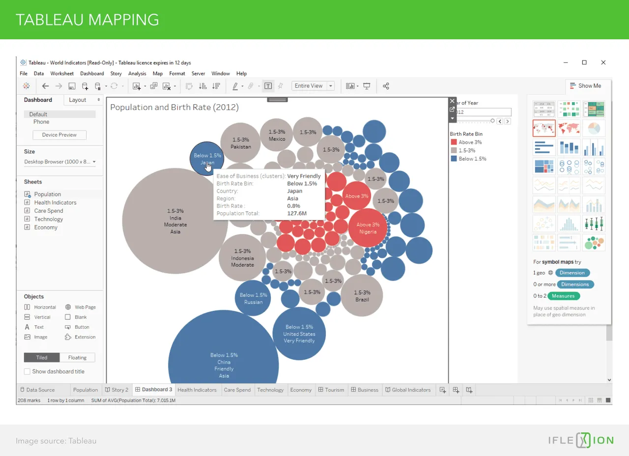Viewport: 629px width, 456px height.
Task: Select the filled map chart in Show Me
Action: (569, 128)
